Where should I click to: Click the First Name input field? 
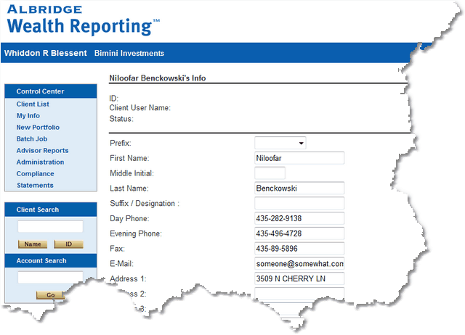coord(299,158)
